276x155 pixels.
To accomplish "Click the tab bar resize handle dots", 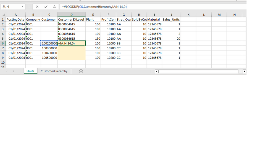I will [x=151, y=71].
